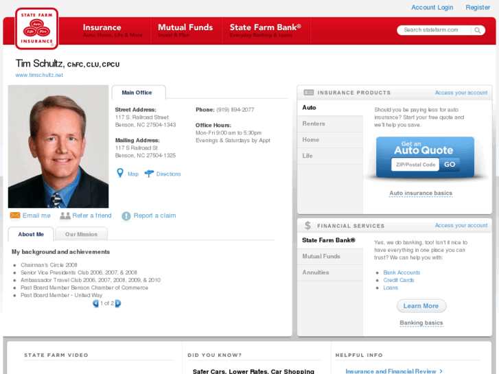Click the Email me link

[x=36, y=215]
